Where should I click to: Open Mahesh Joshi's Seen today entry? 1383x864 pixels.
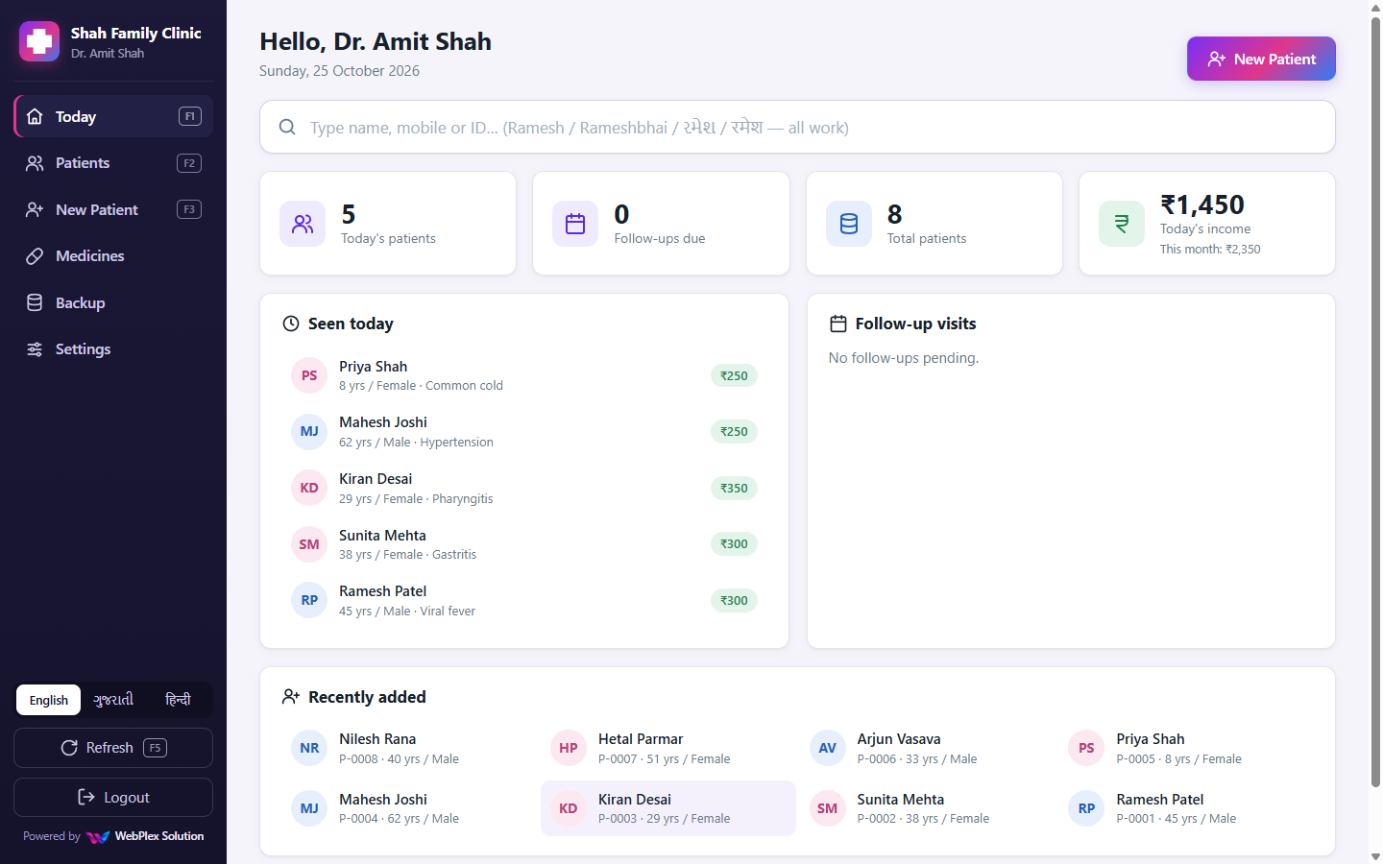(x=524, y=432)
